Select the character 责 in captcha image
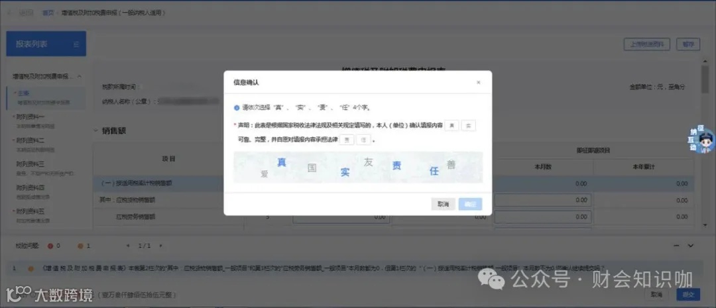 coord(397,166)
